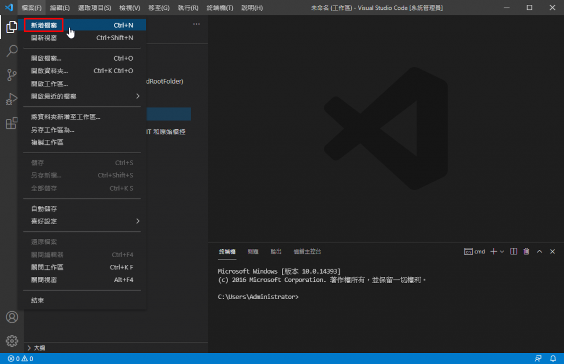
Task: Select 結束 to exit
Action: (x=82, y=300)
